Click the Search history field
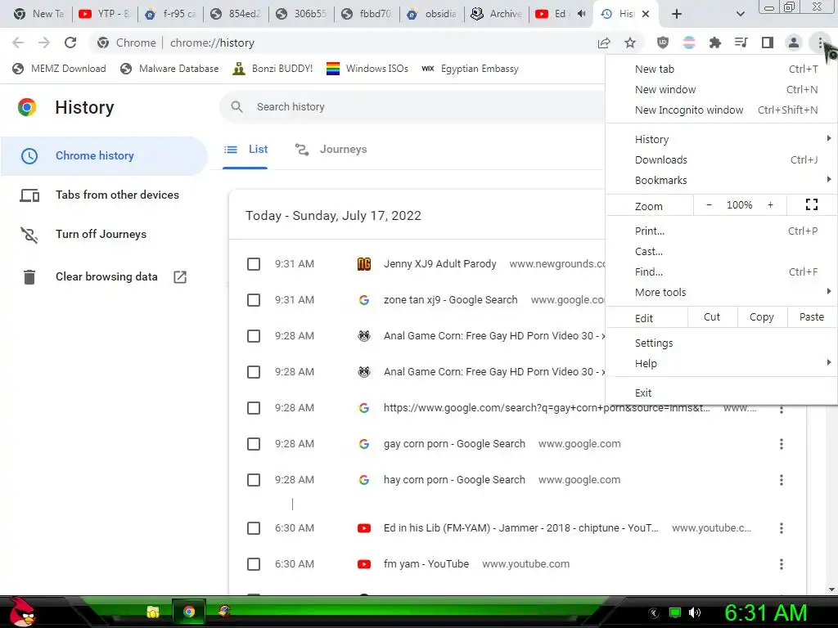This screenshot has width=838, height=628. (412, 107)
